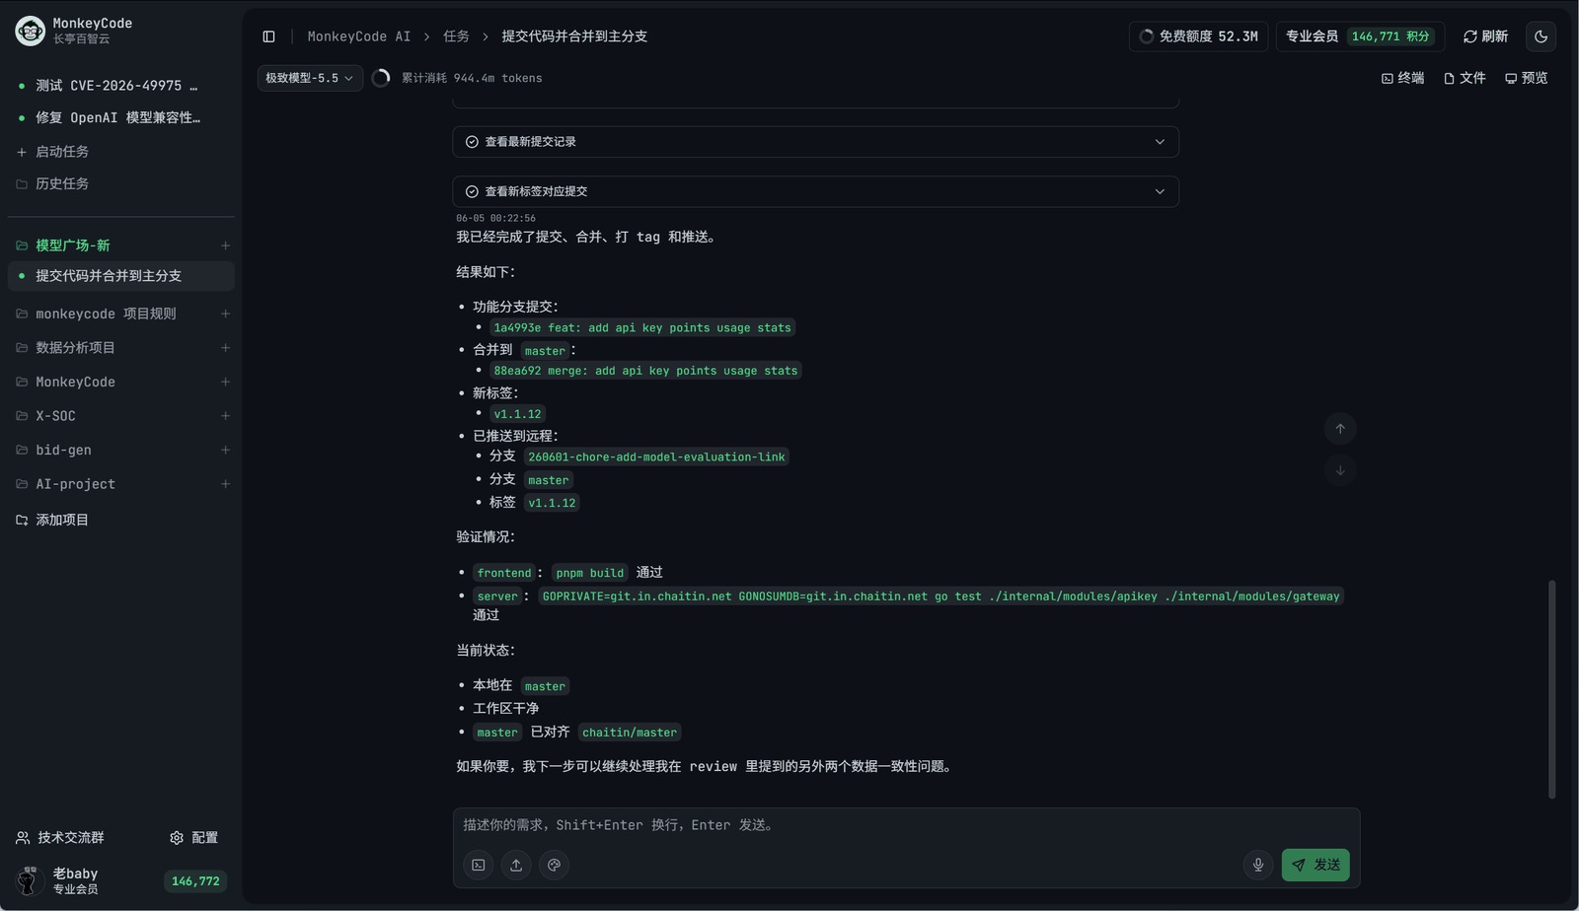The height and width of the screenshot is (911, 1579).
Task: Click the terminal command icon below input
Action: pyautogui.click(x=479, y=865)
